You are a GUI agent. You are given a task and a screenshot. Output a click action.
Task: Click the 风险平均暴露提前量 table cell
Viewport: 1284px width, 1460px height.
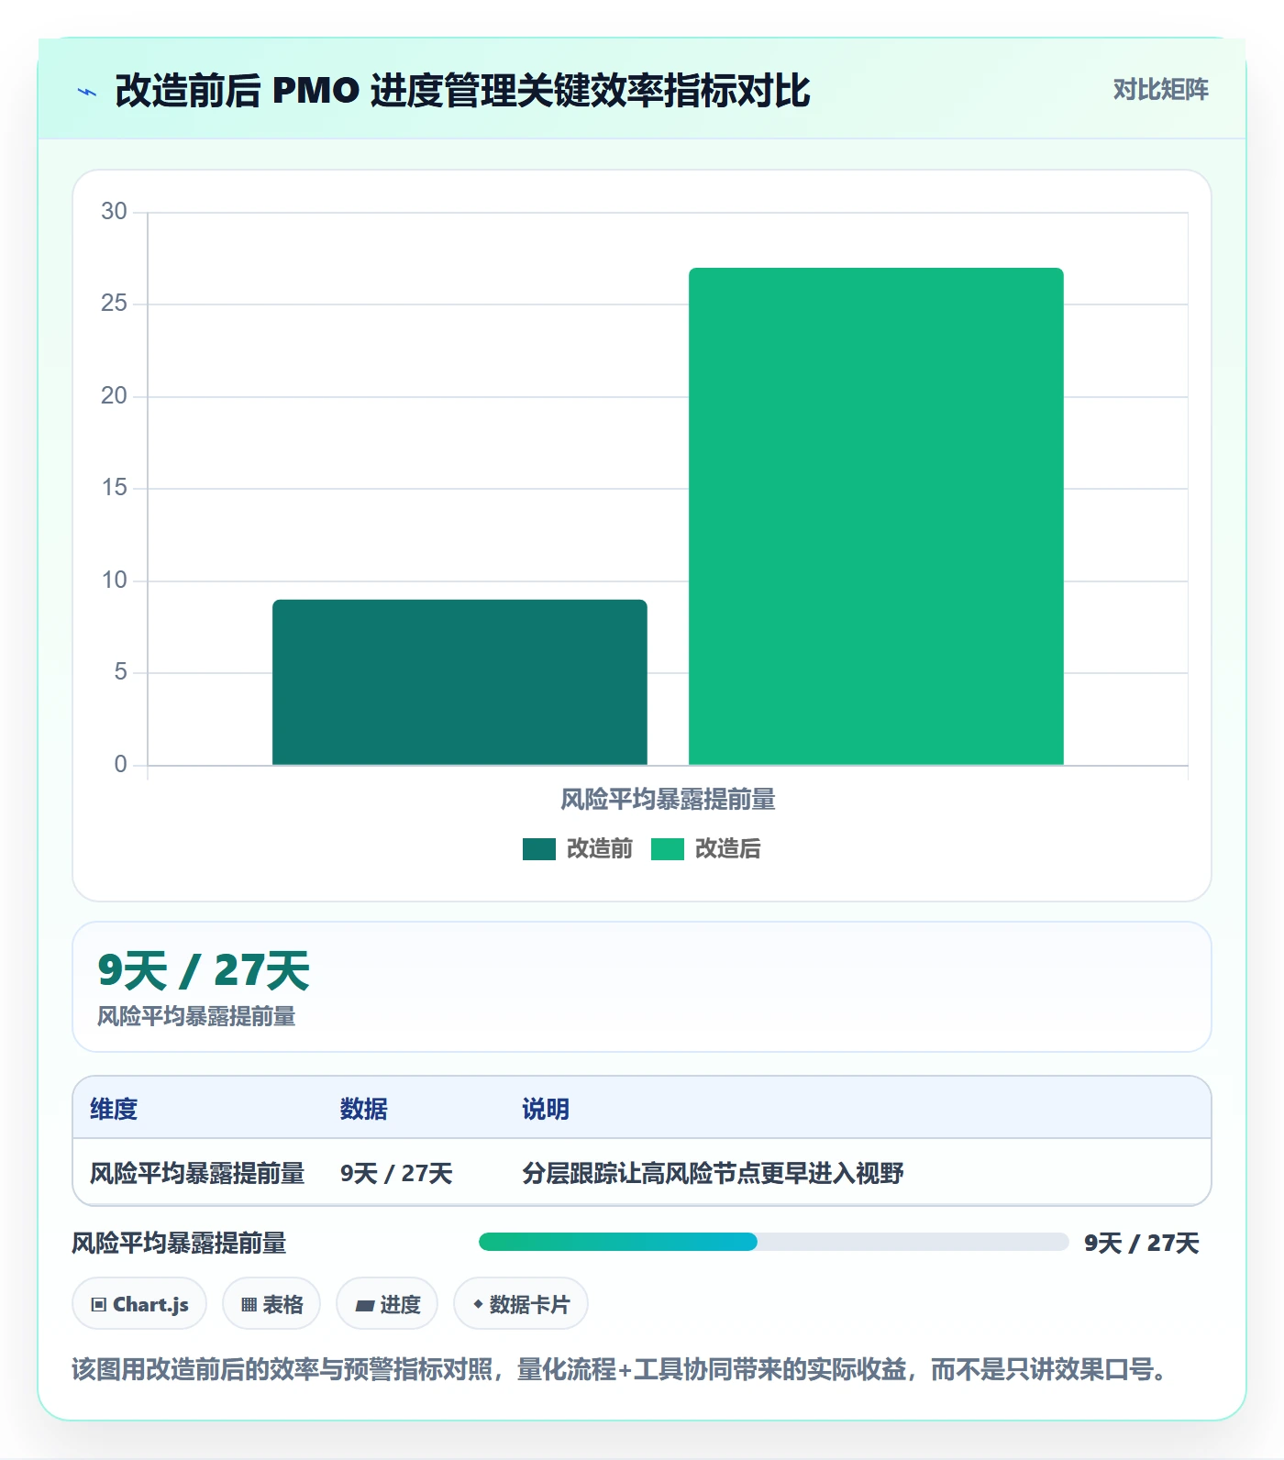[x=197, y=1173]
